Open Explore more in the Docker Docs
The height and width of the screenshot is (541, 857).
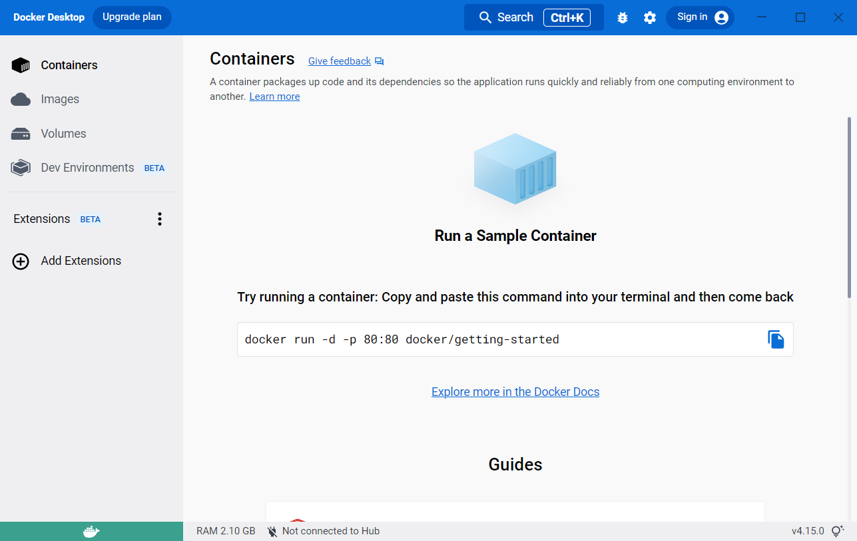pos(515,392)
